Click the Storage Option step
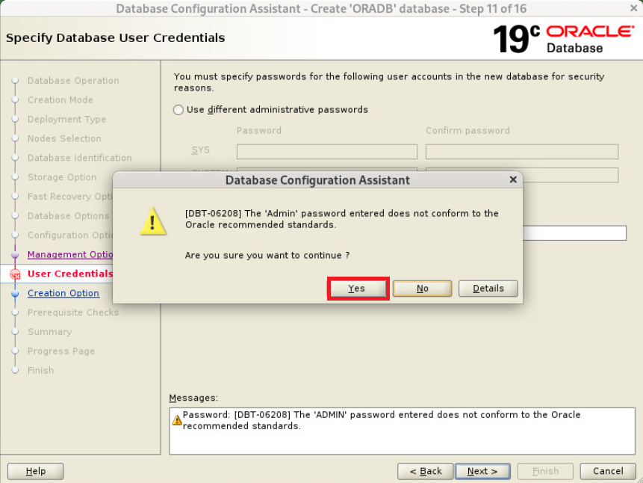This screenshot has width=643, height=483. pyautogui.click(x=62, y=177)
